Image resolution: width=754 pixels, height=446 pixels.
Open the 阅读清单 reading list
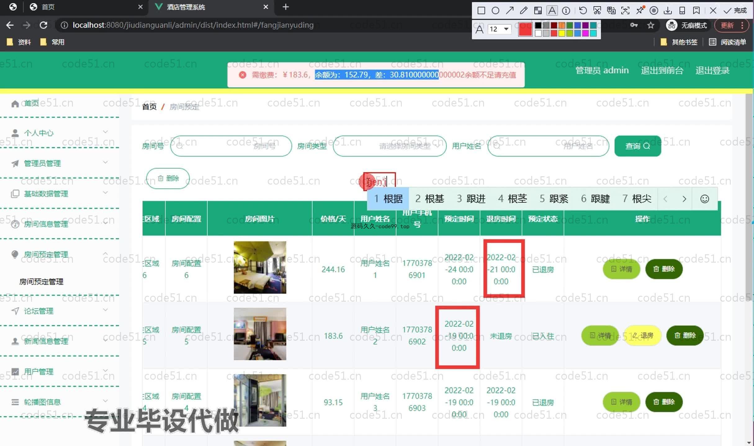728,42
